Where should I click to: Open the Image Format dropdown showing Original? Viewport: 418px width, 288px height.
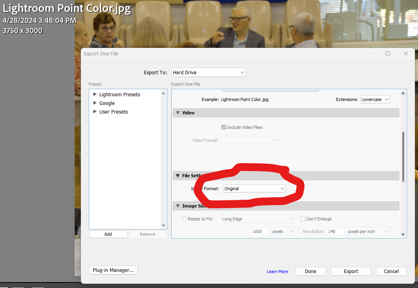254,189
